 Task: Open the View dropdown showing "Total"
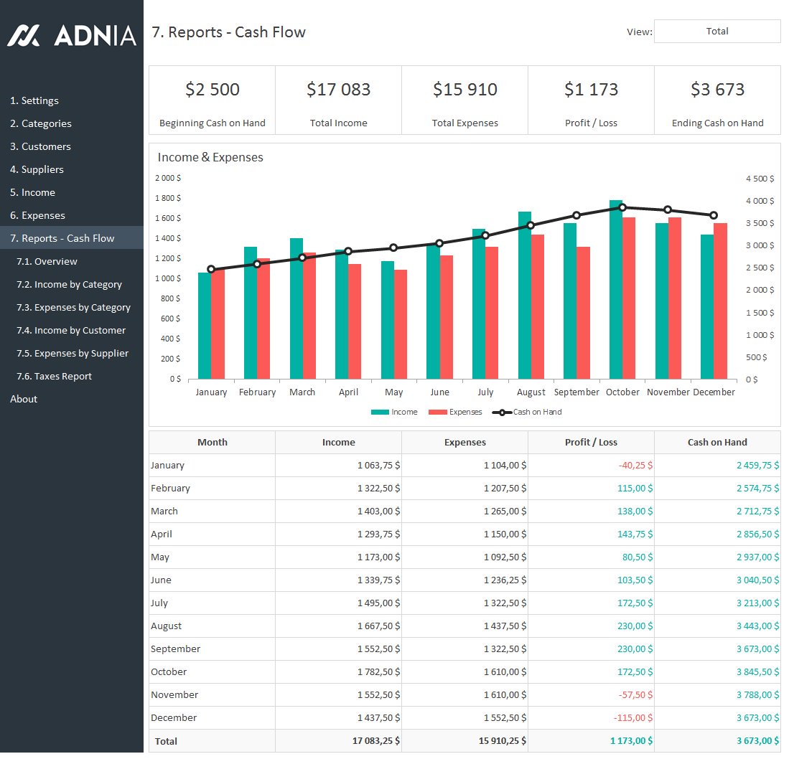pos(716,31)
